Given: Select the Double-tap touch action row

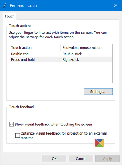Looking at the screenshot, I should [61, 54].
